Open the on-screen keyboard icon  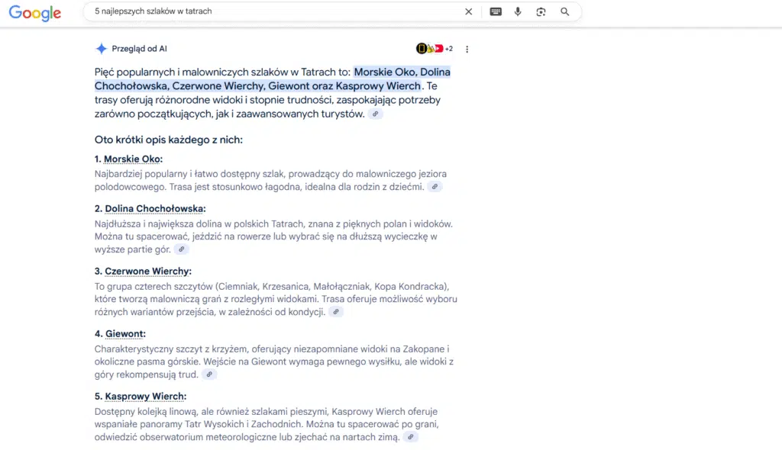[x=496, y=11]
